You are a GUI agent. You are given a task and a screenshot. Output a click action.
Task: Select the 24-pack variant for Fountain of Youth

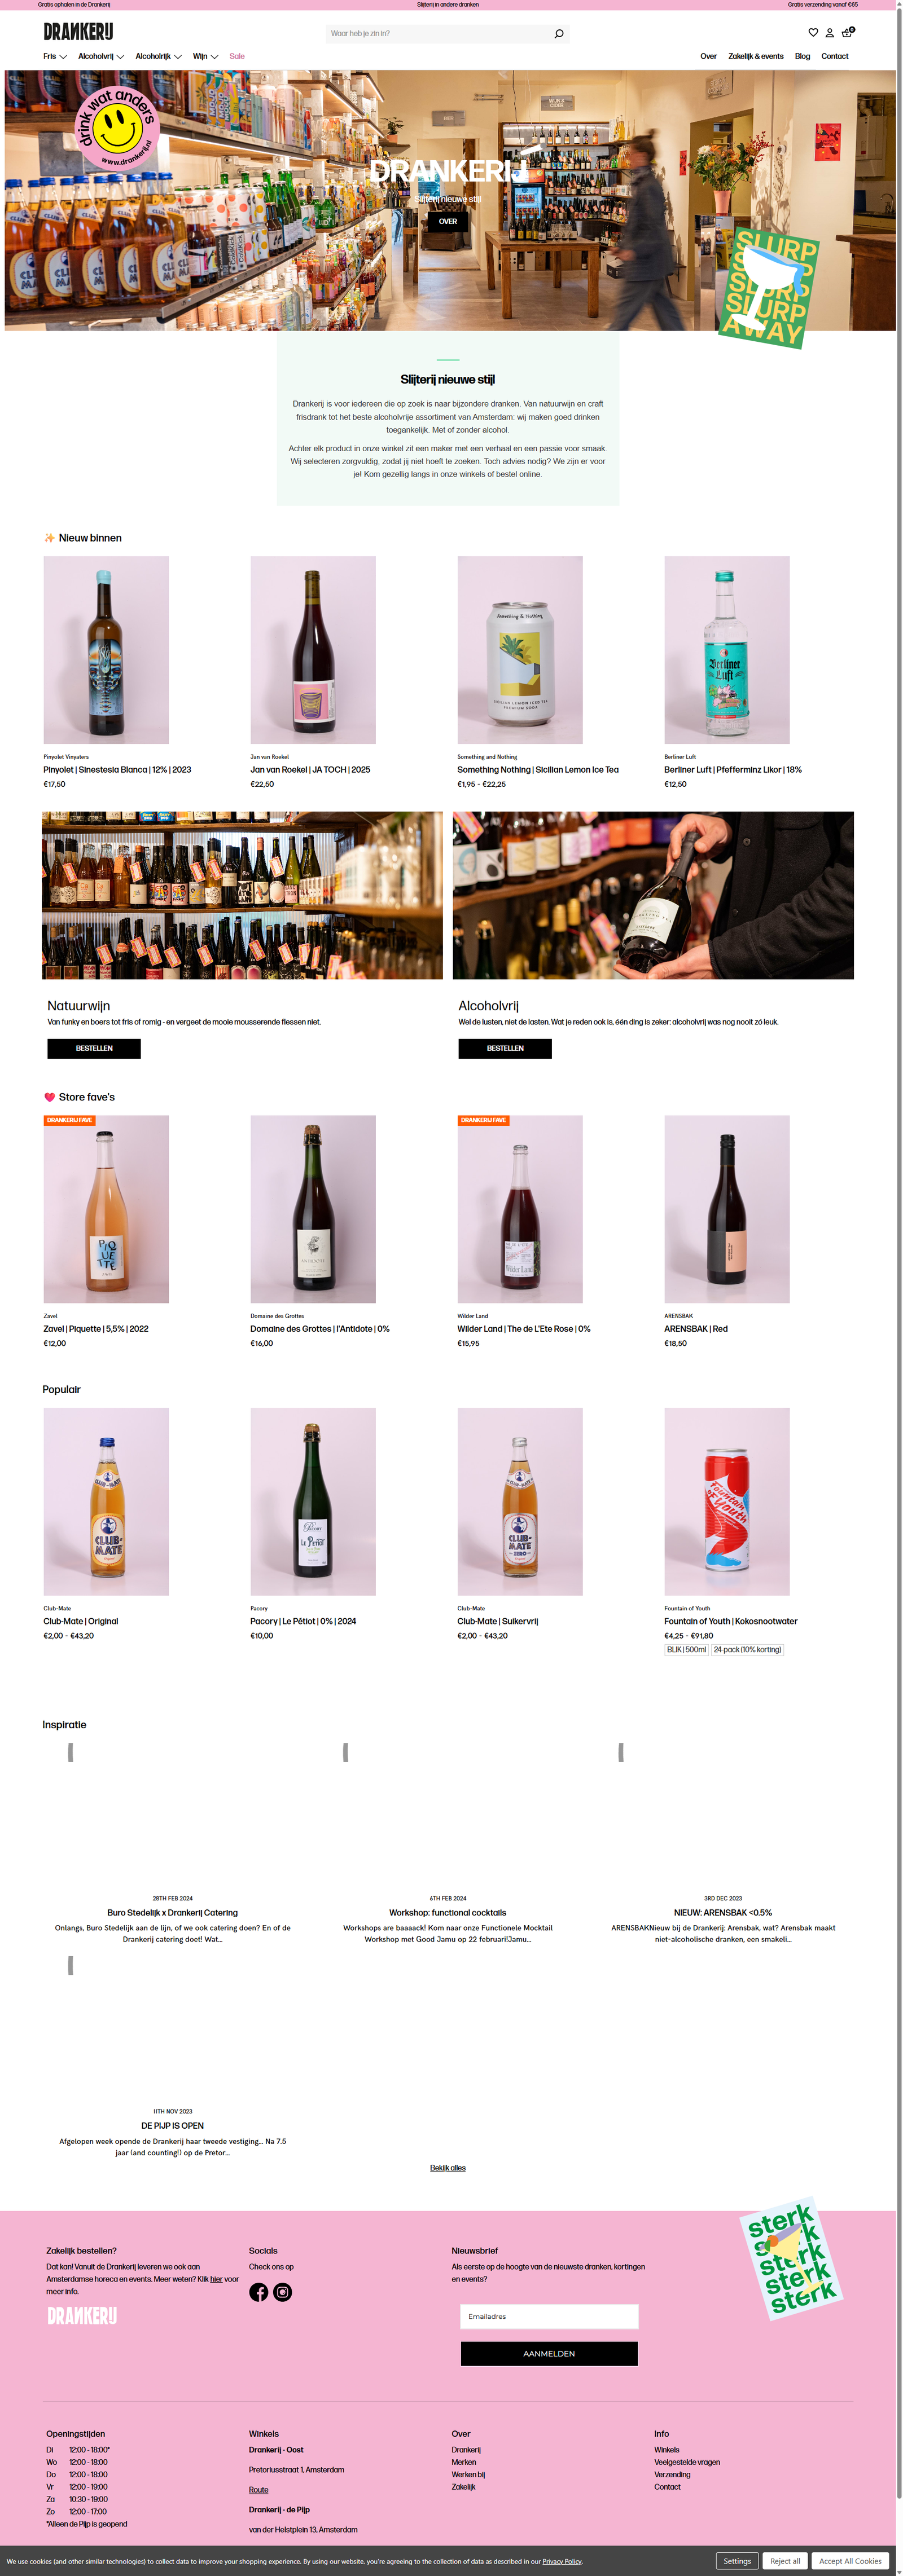[x=747, y=1649]
